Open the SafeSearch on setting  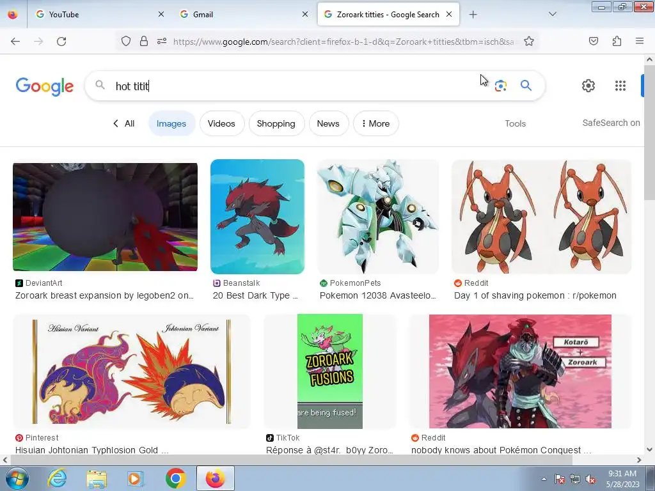[611, 123]
